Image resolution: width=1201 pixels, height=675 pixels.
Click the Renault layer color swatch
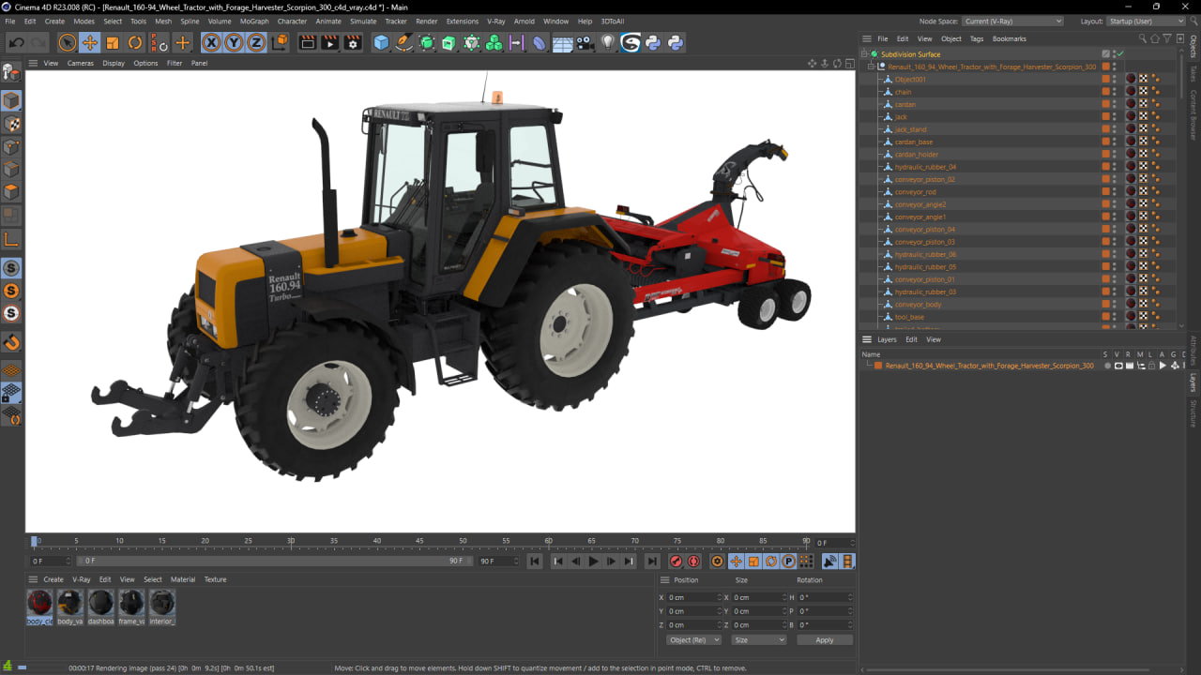(x=878, y=366)
